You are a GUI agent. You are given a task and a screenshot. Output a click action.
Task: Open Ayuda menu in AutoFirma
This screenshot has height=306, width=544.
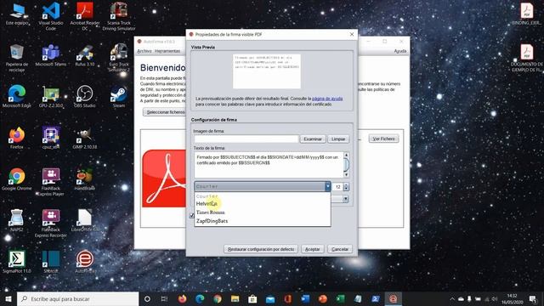tap(400, 51)
